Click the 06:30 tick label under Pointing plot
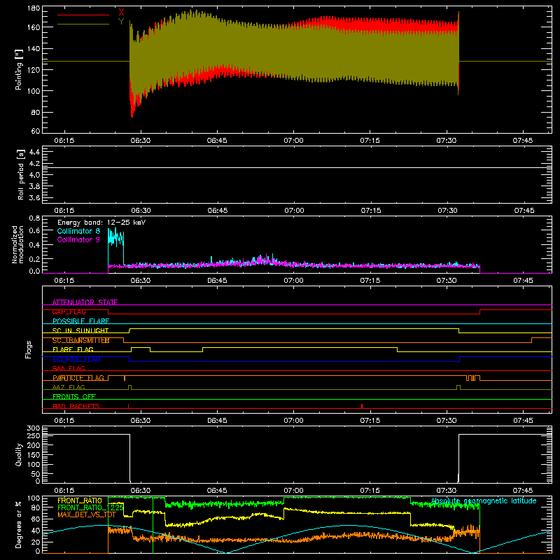Screen dimensions: 560x560 pyautogui.click(x=141, y=141)
